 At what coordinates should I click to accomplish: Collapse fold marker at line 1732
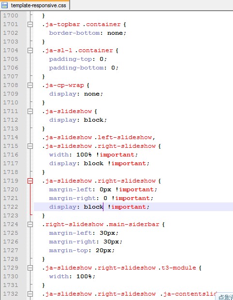[30, 294]
